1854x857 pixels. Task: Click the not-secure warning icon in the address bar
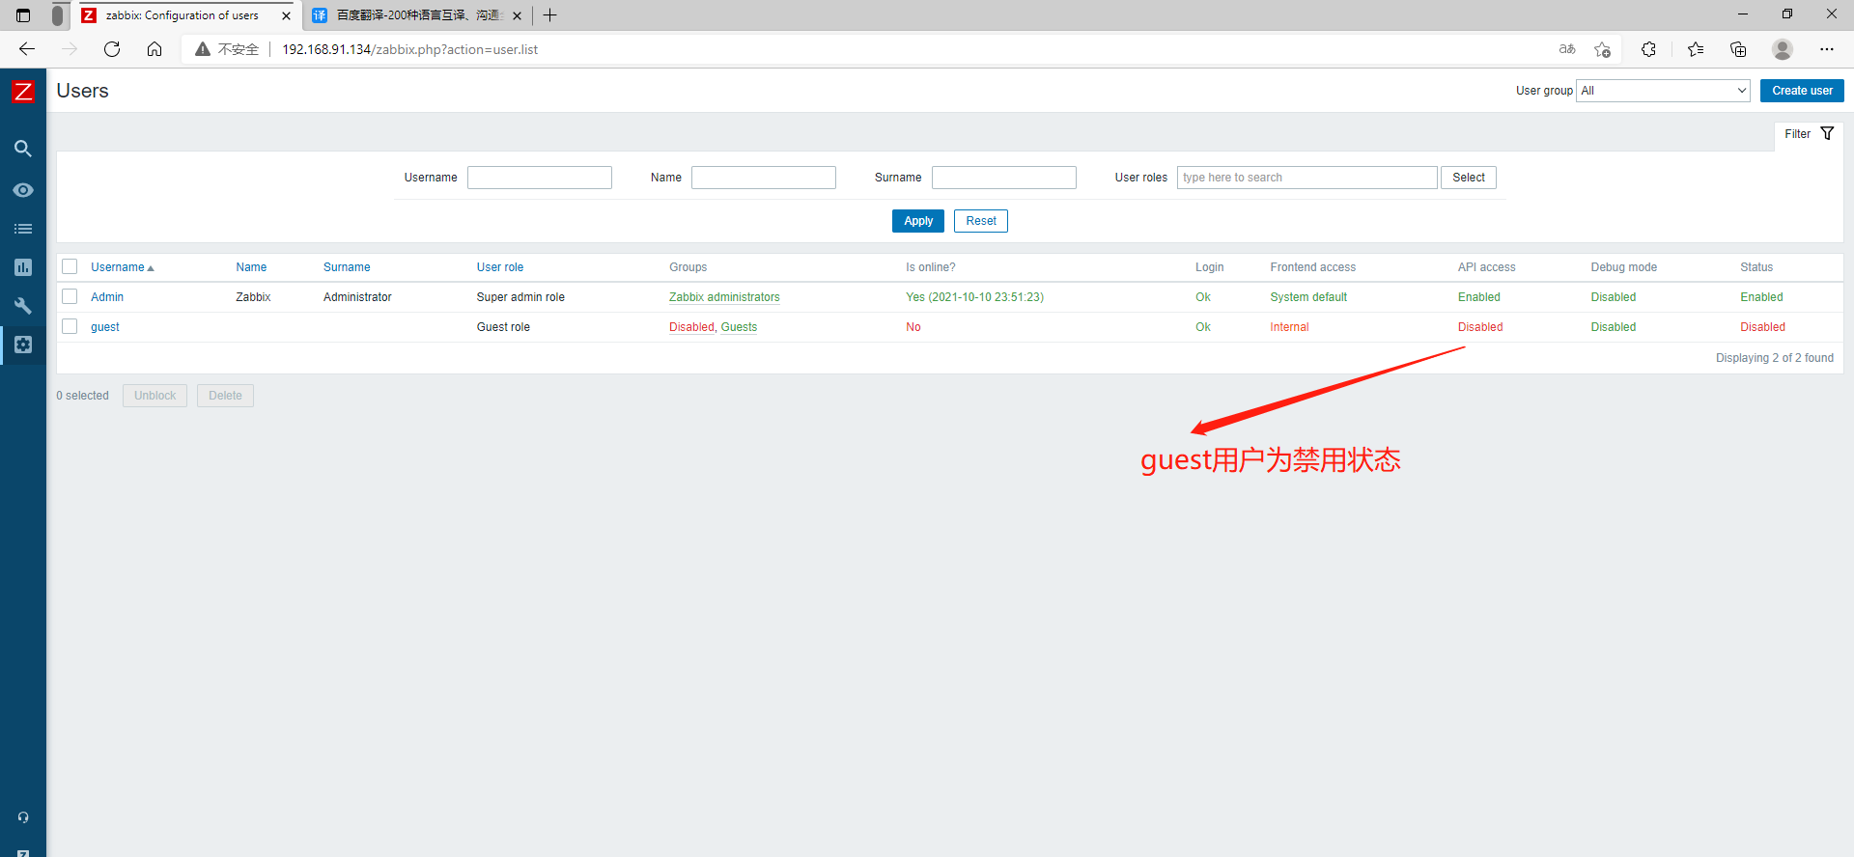pos(203,49)
